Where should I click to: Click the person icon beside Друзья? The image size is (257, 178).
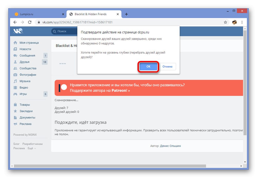[15, 62]
